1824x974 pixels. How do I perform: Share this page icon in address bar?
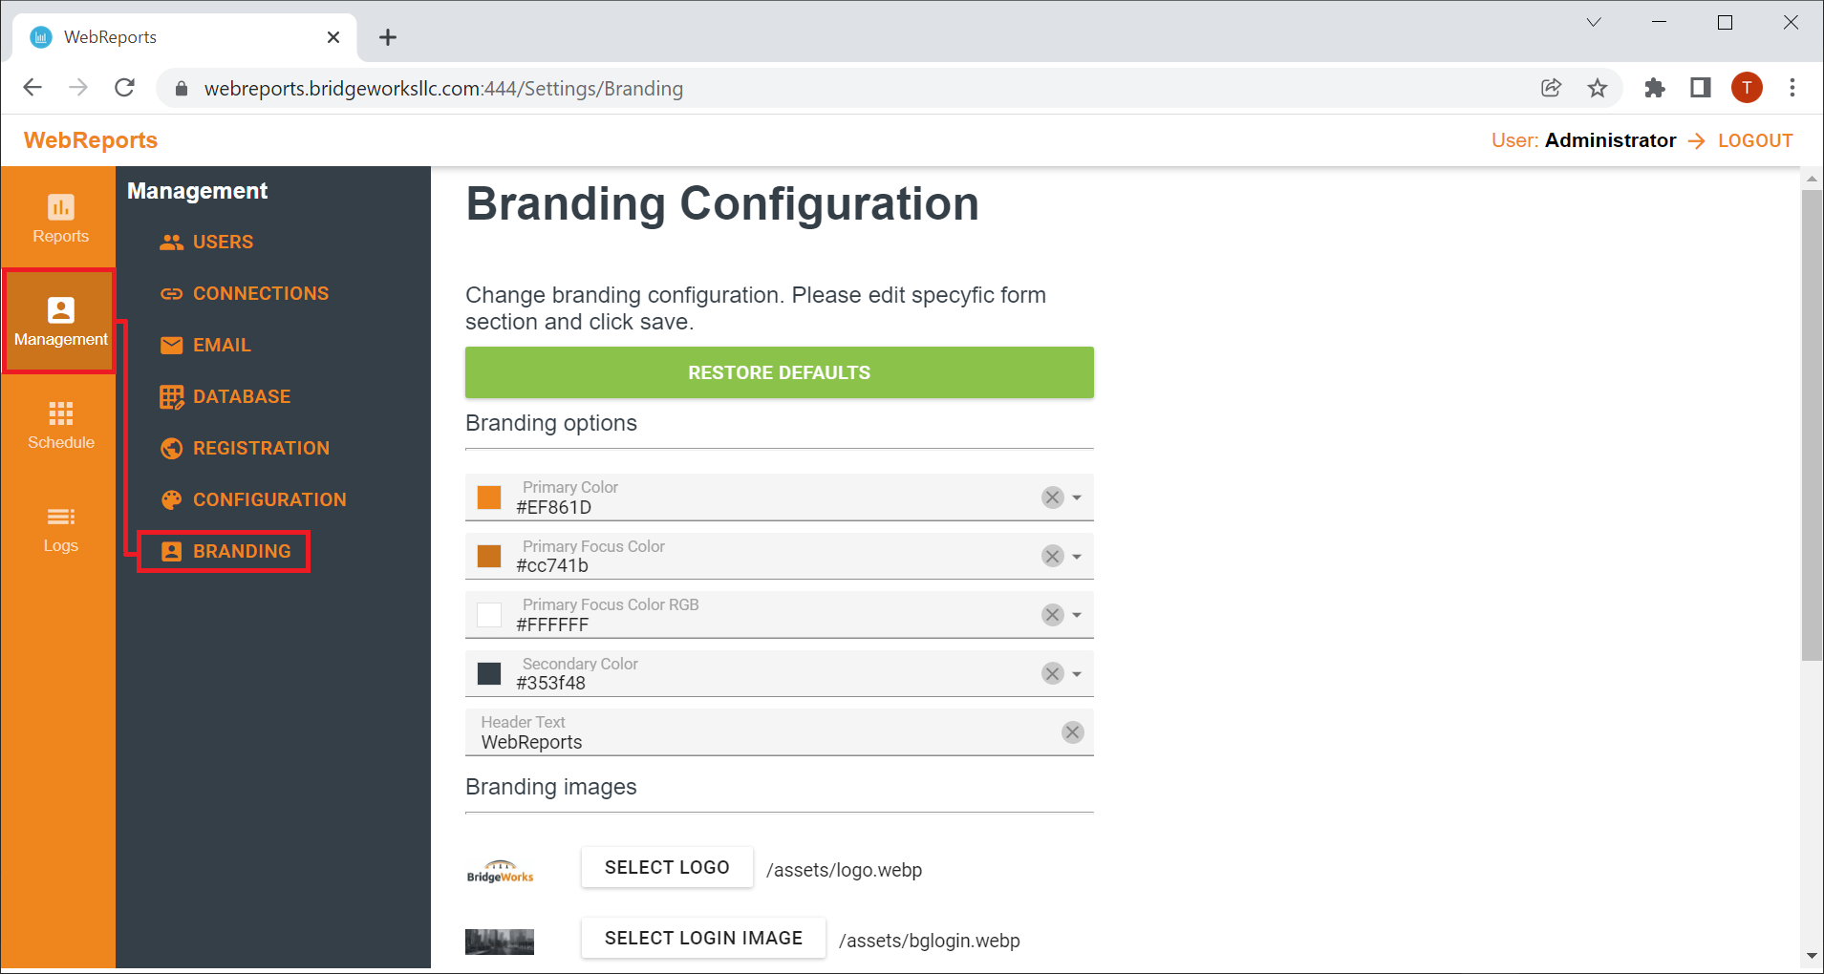pos(1552,88)
